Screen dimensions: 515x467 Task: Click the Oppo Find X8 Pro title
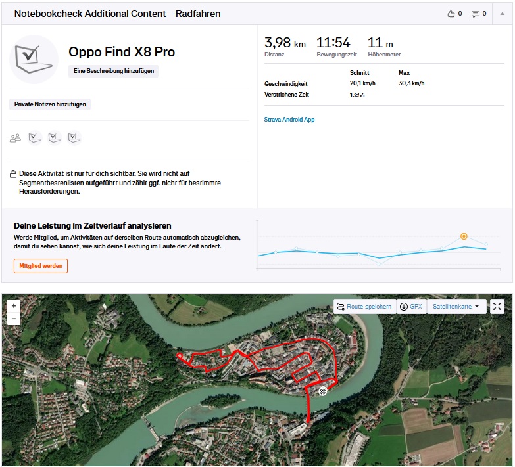tap(122, 52)
